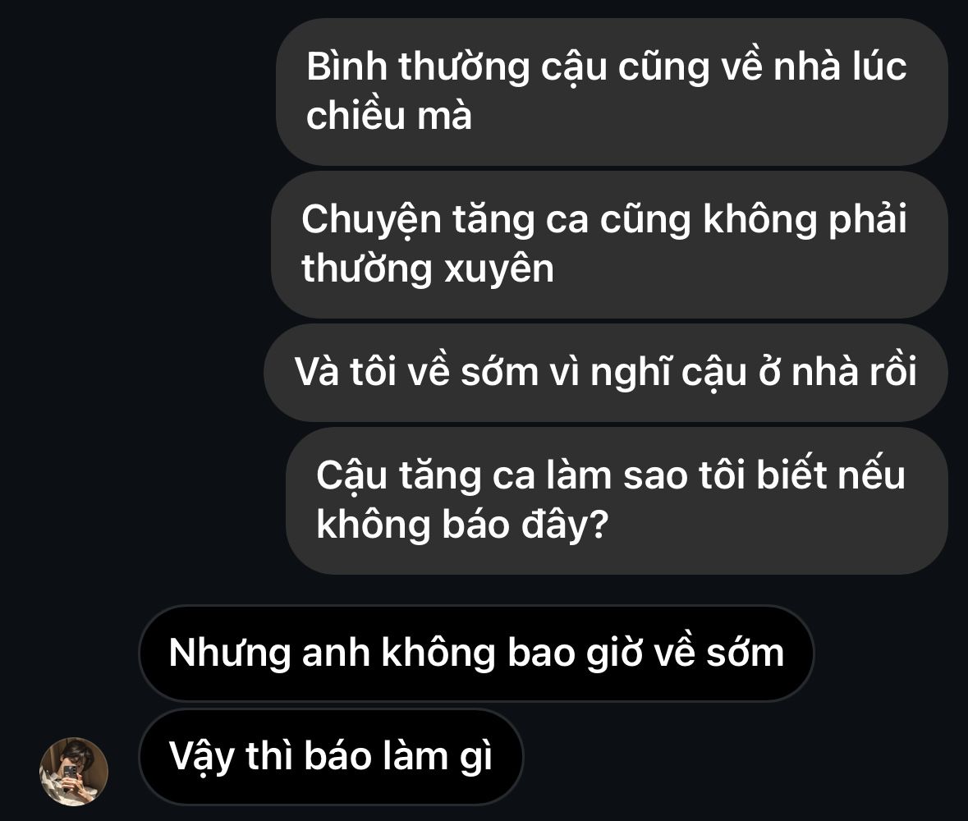Click the words 'thường xuyên' in second message

428,270
